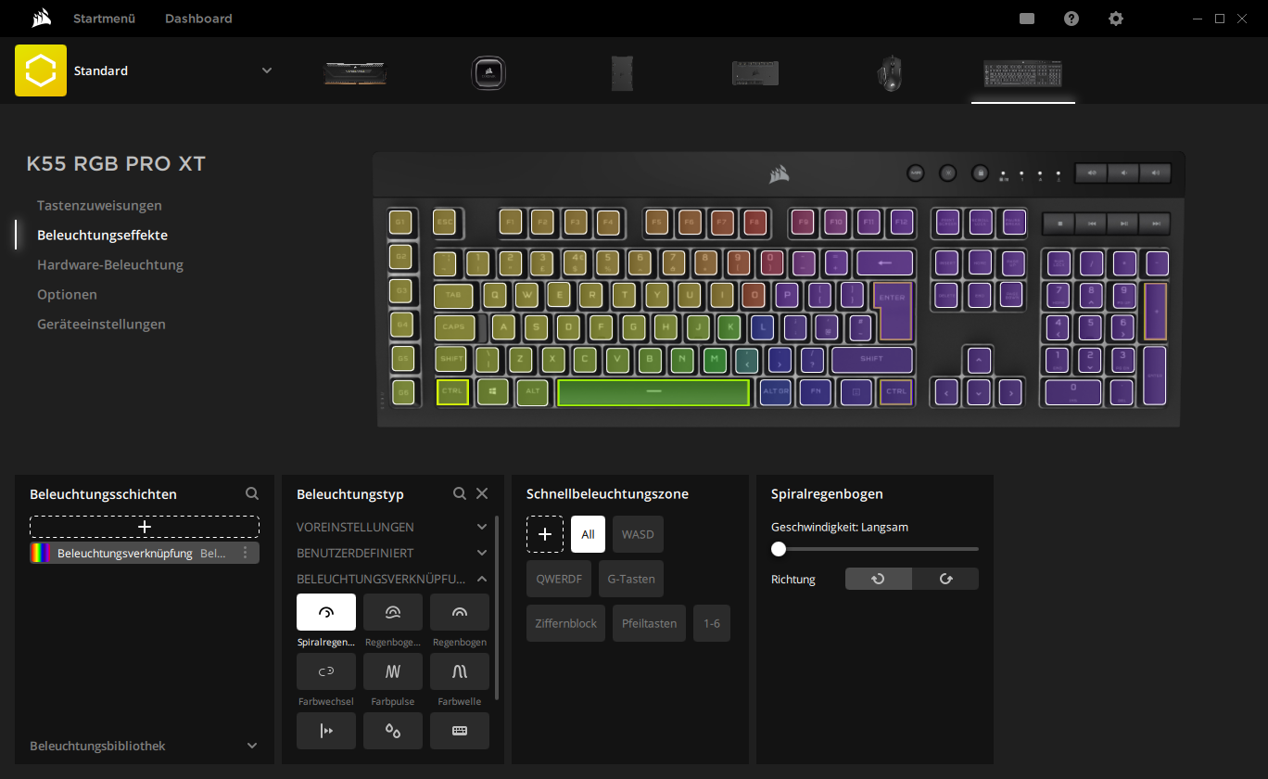The image size is (1268, 779).
Task: Click the Geschwindigkeit speed slider handle
Action: 779,549
